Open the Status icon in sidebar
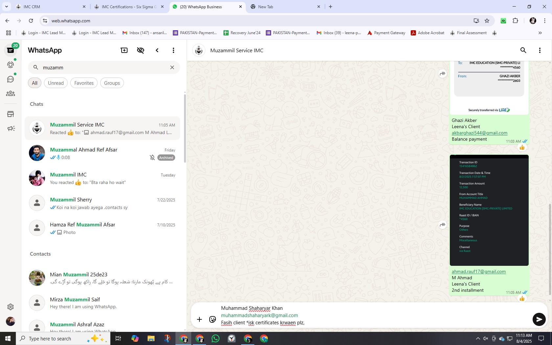Screen dimensions: 552x345 point(11,65)
